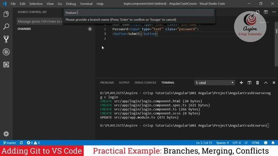
Task: Click the master branch status bar item
Action: point(10,143)
